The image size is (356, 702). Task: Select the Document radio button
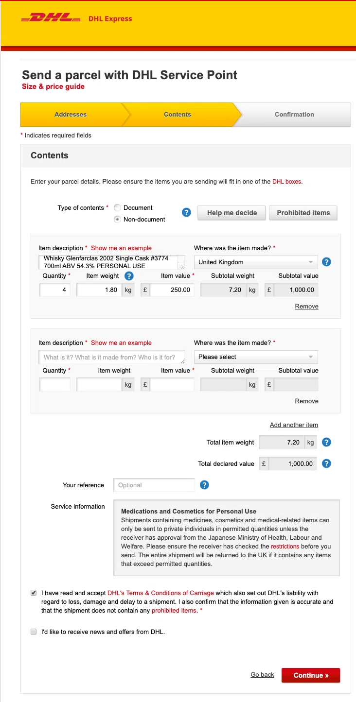[117, 207]
